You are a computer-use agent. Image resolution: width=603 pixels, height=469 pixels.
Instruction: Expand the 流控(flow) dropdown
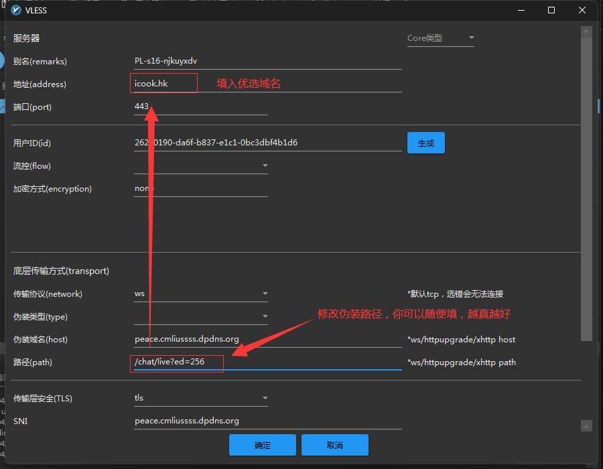[201, 165]
